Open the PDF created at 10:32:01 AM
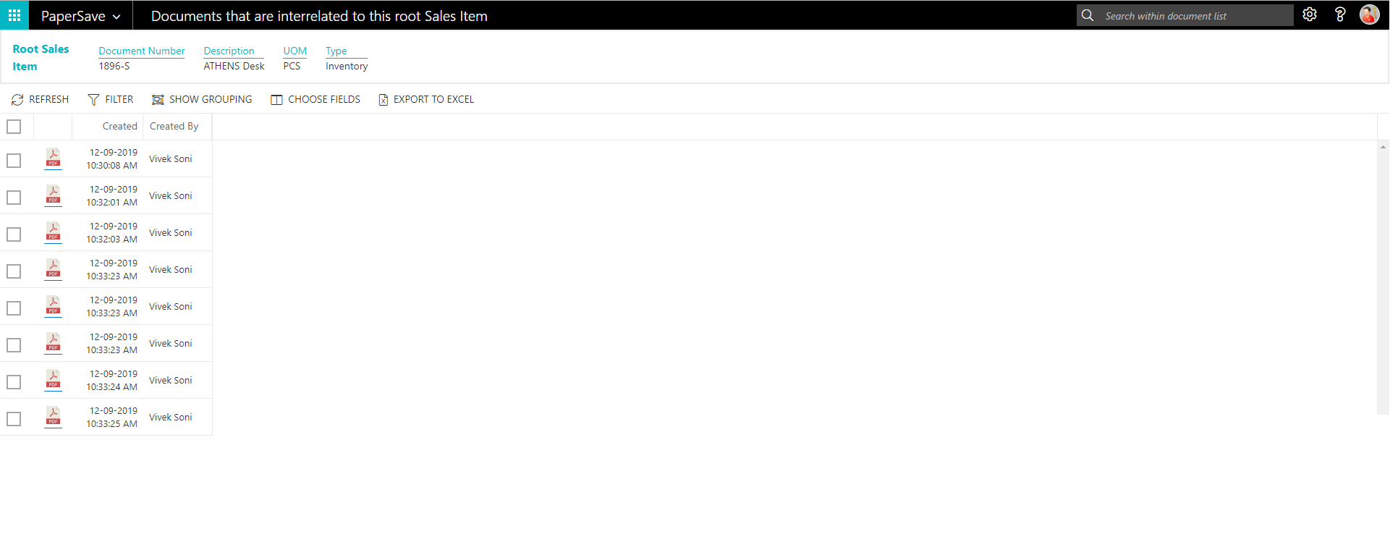Image resolution: width=1390 pixels, height=550 pixels. click(x=53, y=195)
